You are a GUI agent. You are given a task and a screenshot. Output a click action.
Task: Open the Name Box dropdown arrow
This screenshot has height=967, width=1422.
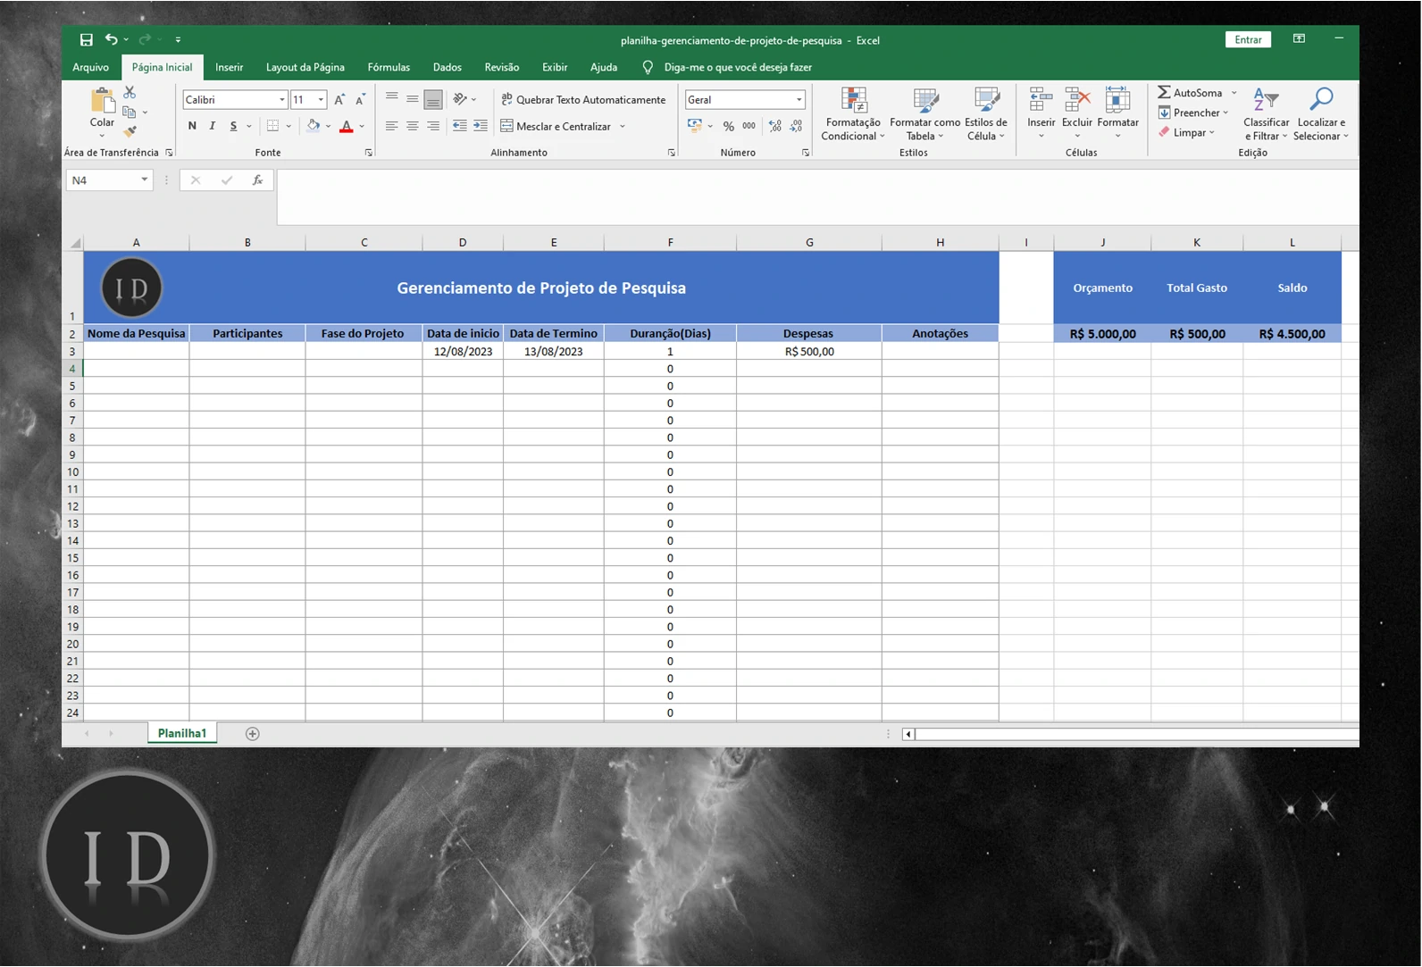click(144, 180)
